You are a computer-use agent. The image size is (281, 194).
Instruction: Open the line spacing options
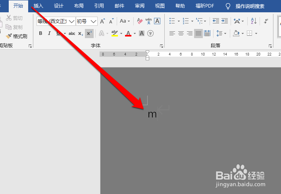click(x=221, y=33)
